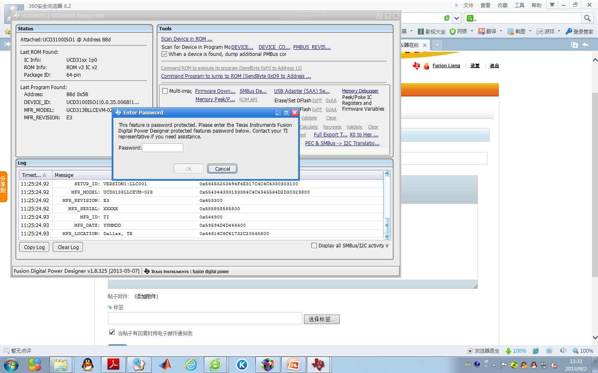Click the search magnifier button

[587, 18]
